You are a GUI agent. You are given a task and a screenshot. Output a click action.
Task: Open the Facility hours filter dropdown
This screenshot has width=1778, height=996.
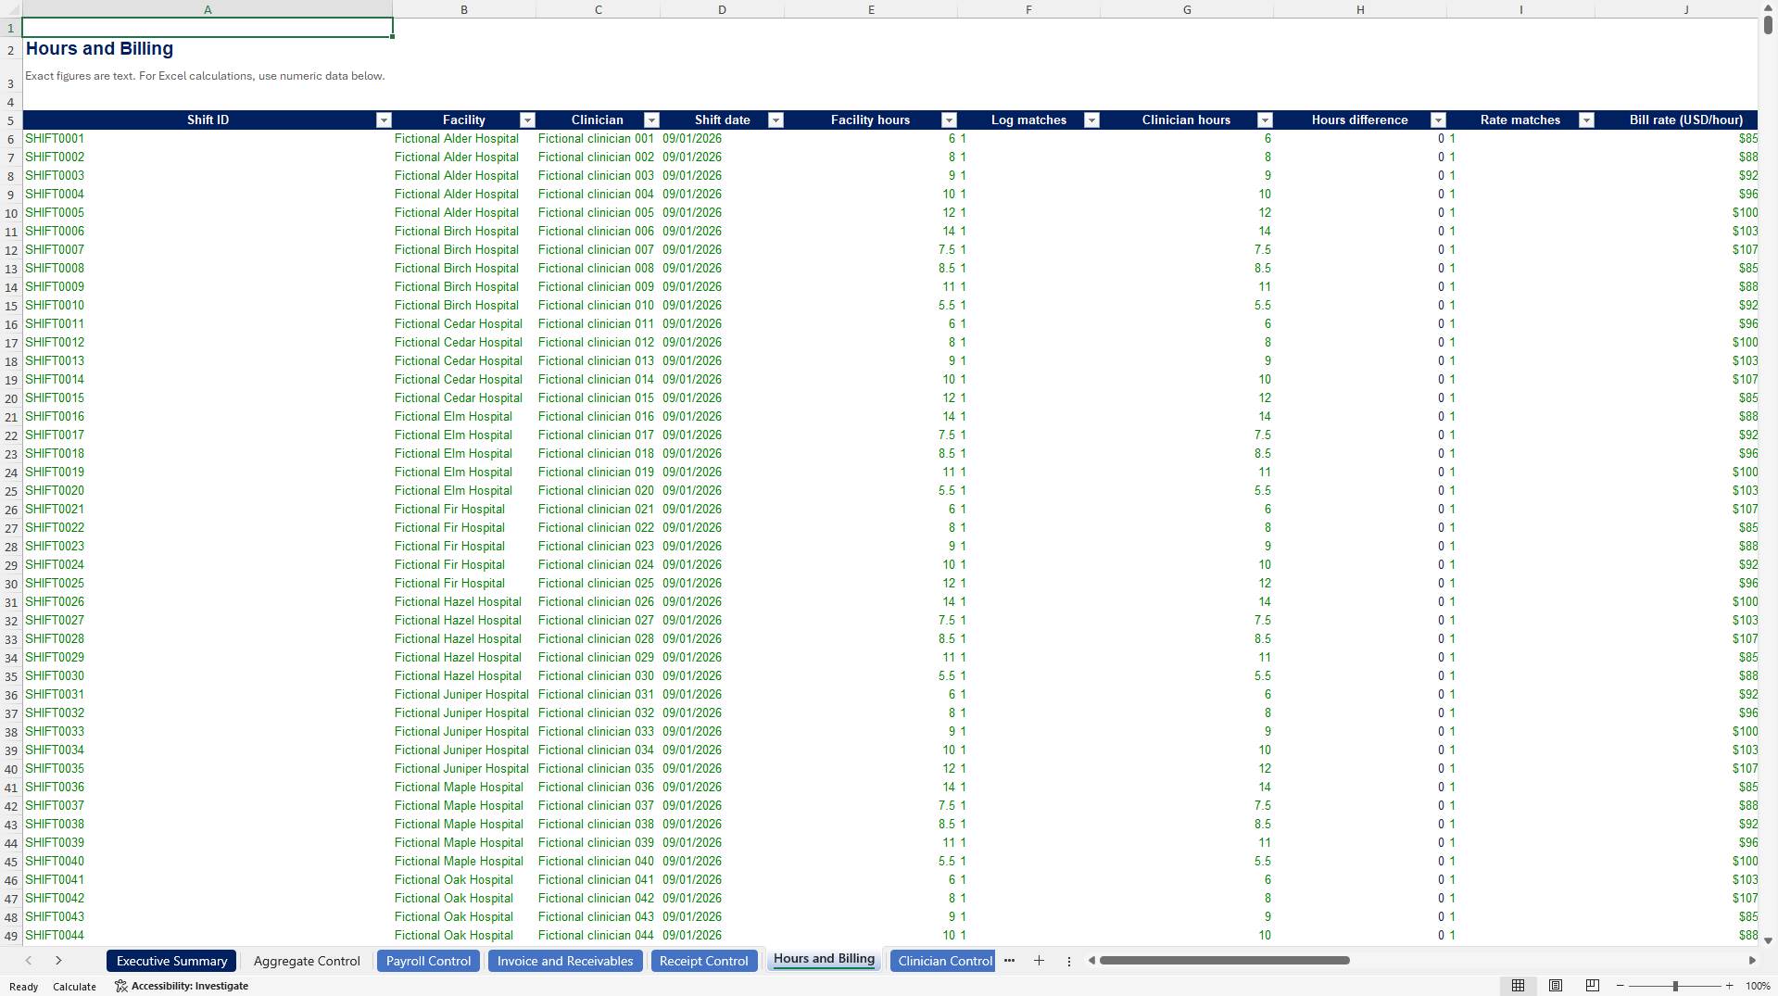(x=949, y=120)
